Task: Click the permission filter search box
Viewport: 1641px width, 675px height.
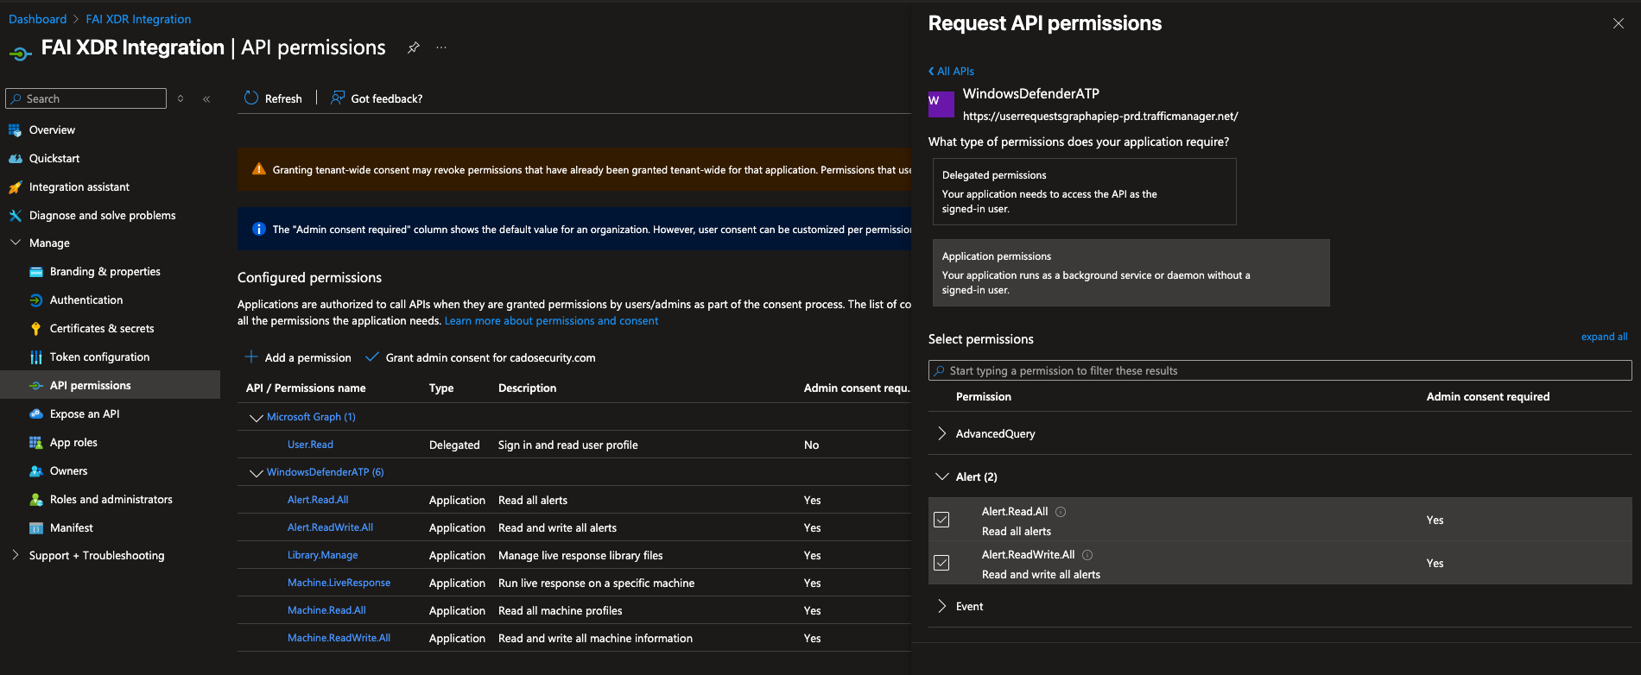Action: [1280, 370]
